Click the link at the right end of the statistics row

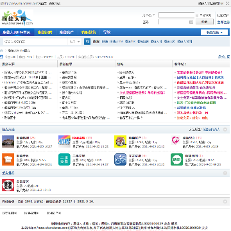224,56
